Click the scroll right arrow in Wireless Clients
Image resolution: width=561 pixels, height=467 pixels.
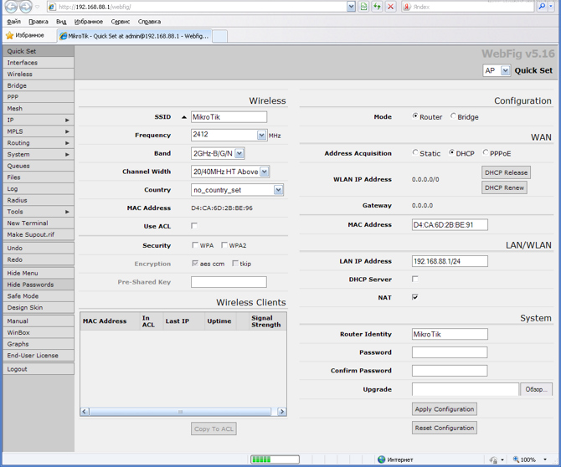pos(281,412)
